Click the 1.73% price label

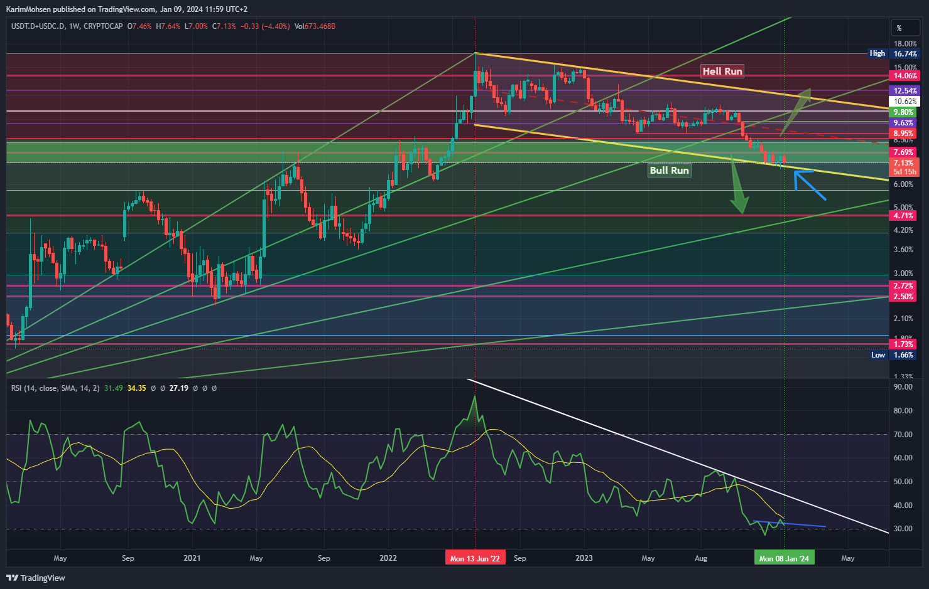click(x=903, y=344)
